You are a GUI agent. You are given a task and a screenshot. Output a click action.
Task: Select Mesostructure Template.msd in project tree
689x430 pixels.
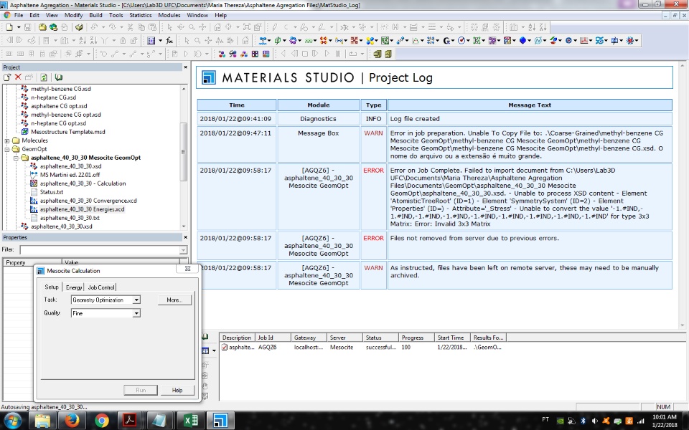pyautogui.click(x=67, y=132)
